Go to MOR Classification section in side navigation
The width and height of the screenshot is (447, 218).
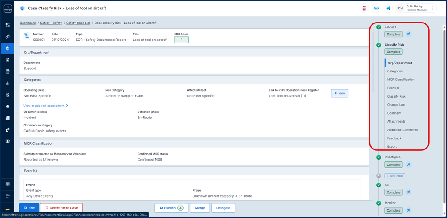pyautogui.click(x=401, y=80)
